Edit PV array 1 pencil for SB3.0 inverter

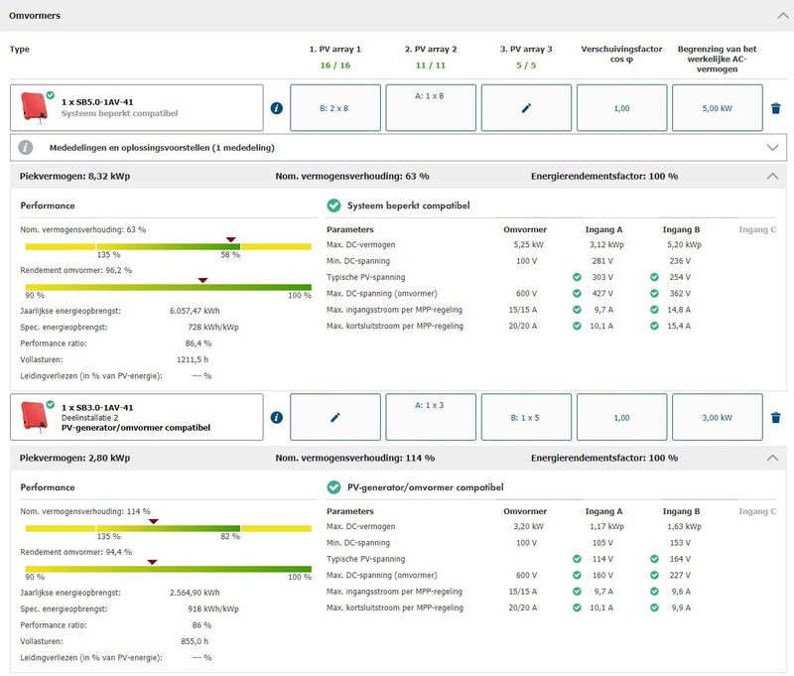click(x=334, y=418)
